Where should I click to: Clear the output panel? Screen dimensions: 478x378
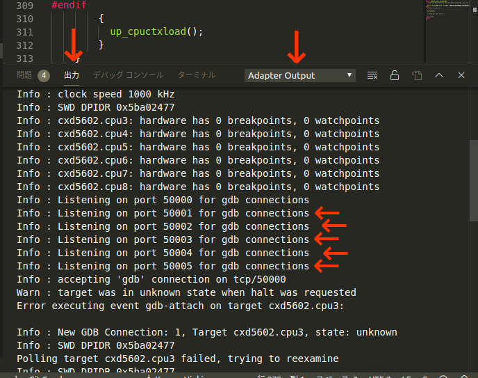(372, 75)
